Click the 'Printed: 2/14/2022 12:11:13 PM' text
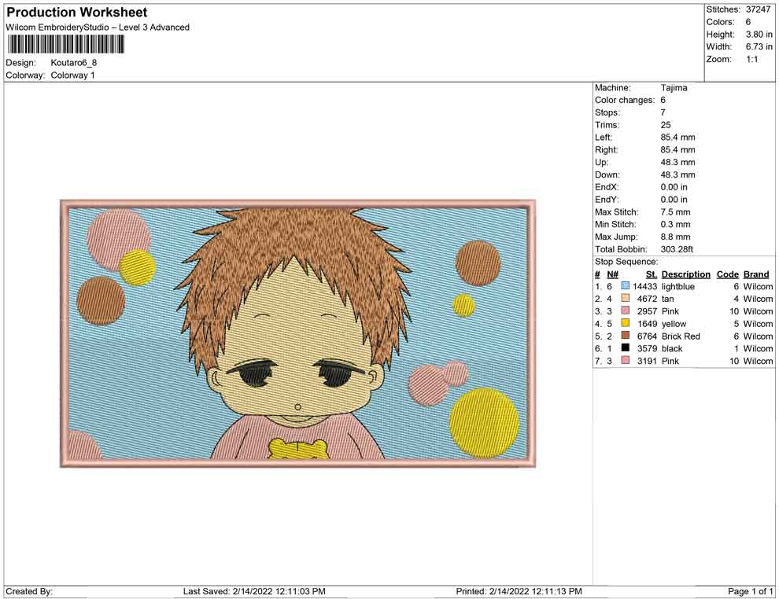The height and width of the screenshot is (599, 779). [519, 591]
